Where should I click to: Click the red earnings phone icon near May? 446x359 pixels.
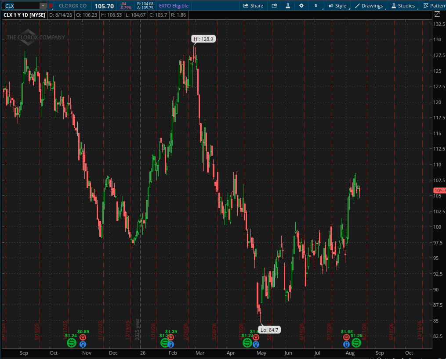click(256, 337)
